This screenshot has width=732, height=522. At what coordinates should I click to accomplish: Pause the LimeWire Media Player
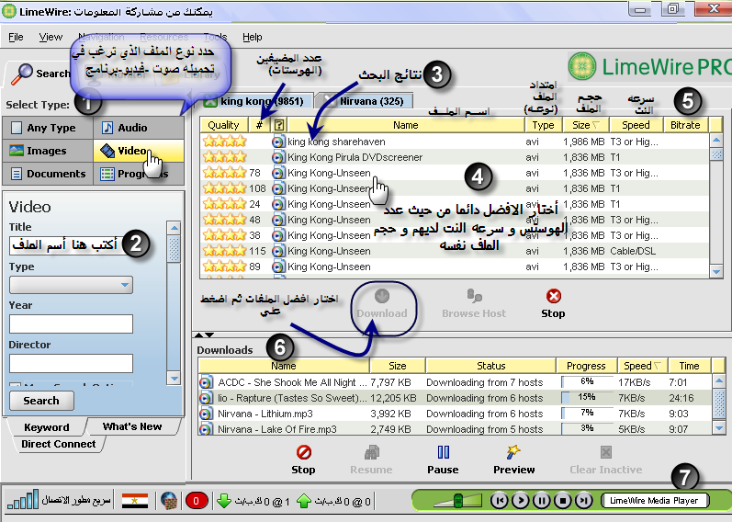click(x=542, y=501)
